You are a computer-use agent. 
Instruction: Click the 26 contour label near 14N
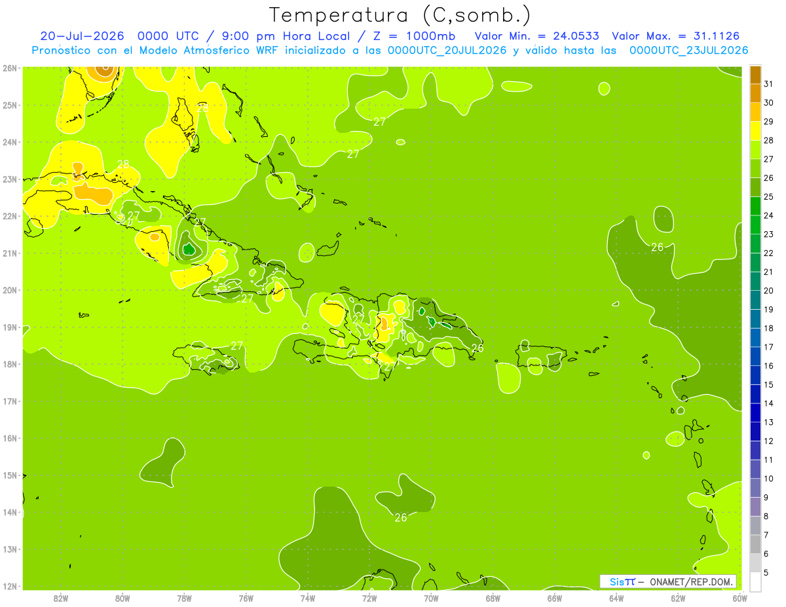pyautogui.click(x=401, y=517)
